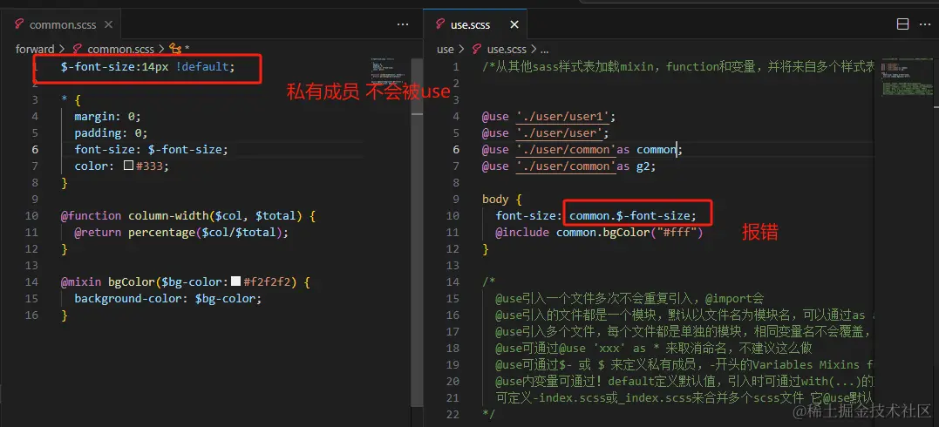Click 'common.$-font-size;' value in use.scss
Screen dimensions: 939x427
point(633,215)
